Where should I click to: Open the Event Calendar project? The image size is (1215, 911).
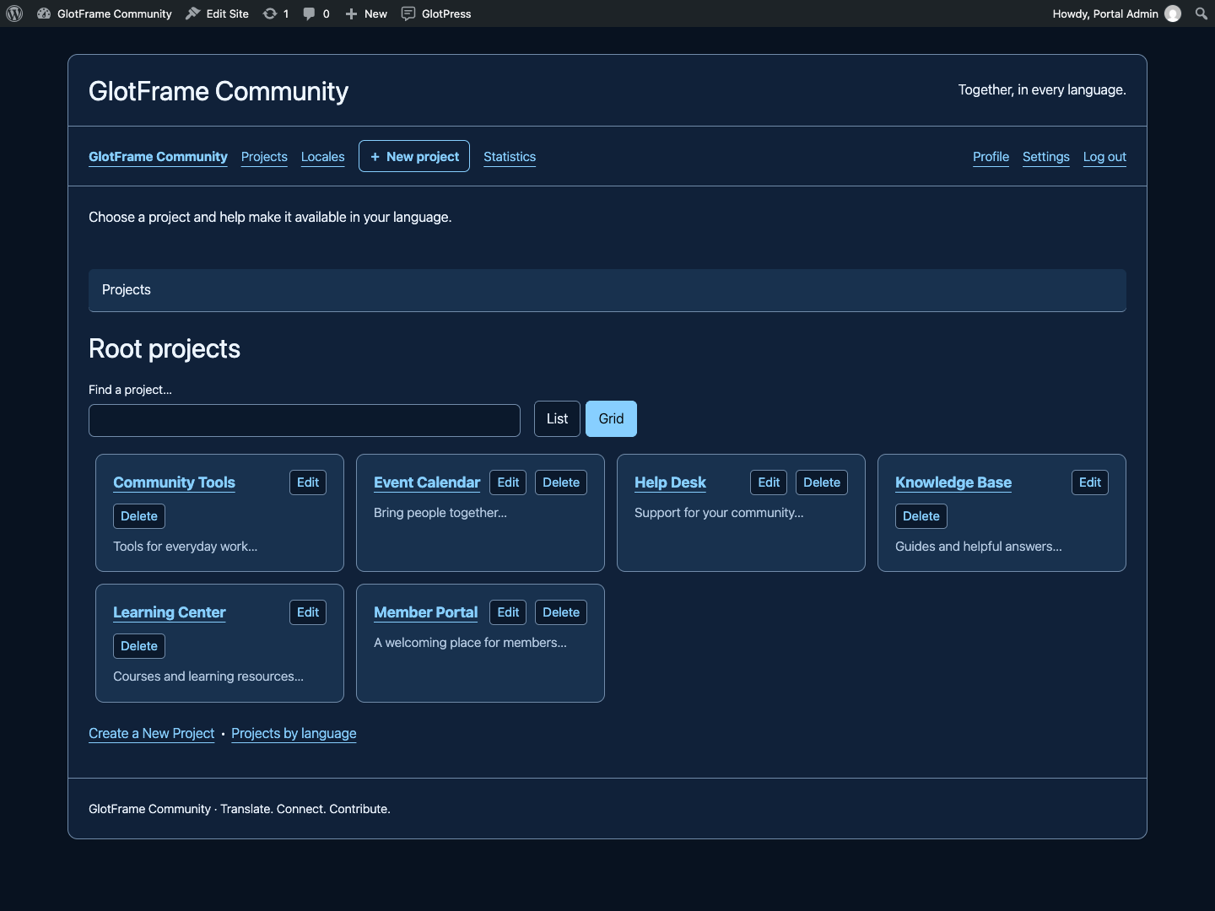coord(427,482)
